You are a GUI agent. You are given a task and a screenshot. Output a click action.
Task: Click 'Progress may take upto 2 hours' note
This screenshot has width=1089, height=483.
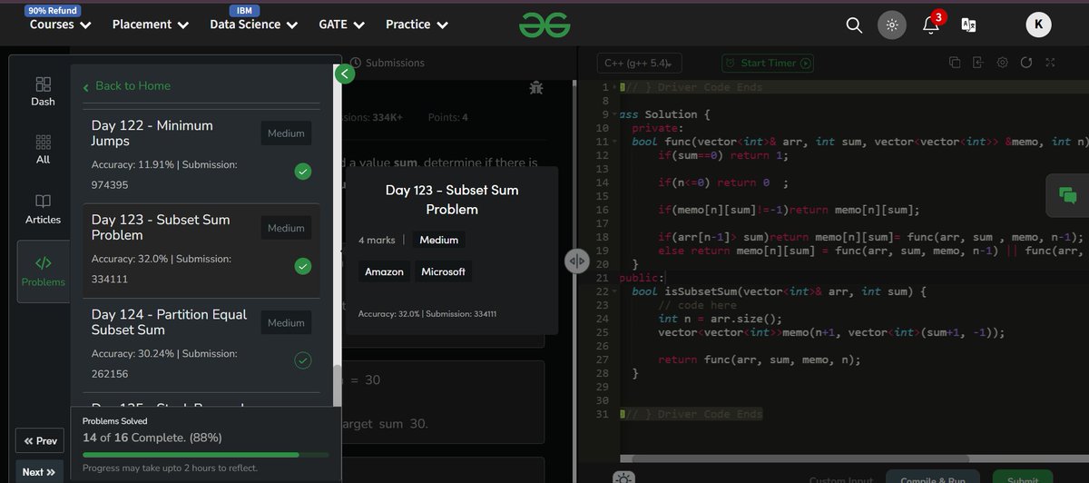(x=170, y=468)
